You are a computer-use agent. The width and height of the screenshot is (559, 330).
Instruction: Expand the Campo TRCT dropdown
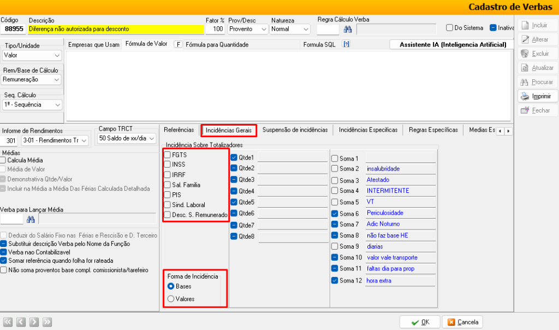tap(127, 138)
